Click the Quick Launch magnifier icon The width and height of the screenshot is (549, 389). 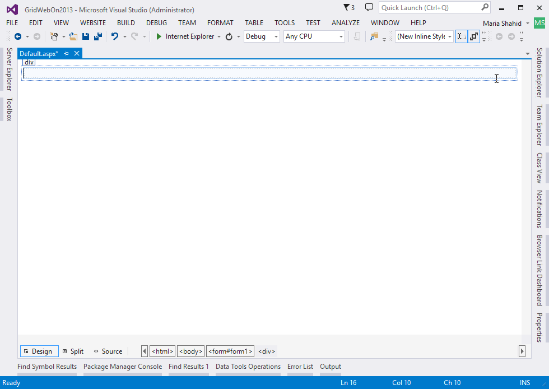pyautogui.click(x=485, y=7)
